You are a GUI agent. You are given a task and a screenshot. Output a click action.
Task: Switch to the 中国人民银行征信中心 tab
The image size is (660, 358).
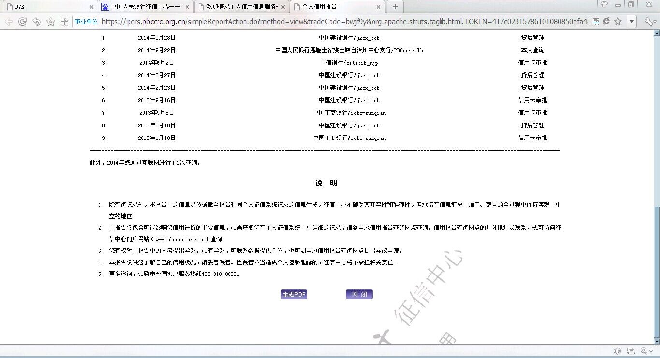point(146,7)
